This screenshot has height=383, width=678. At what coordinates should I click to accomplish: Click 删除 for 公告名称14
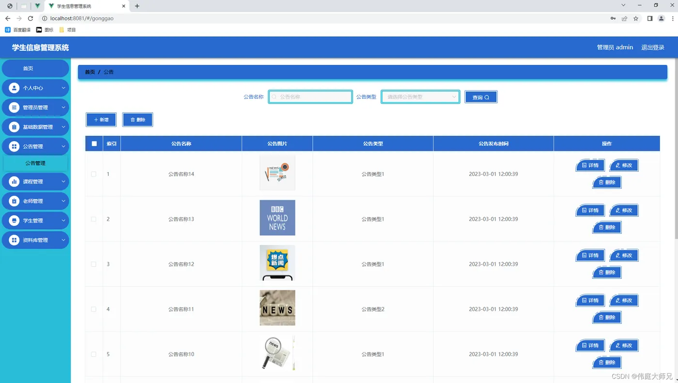[607, 182]
